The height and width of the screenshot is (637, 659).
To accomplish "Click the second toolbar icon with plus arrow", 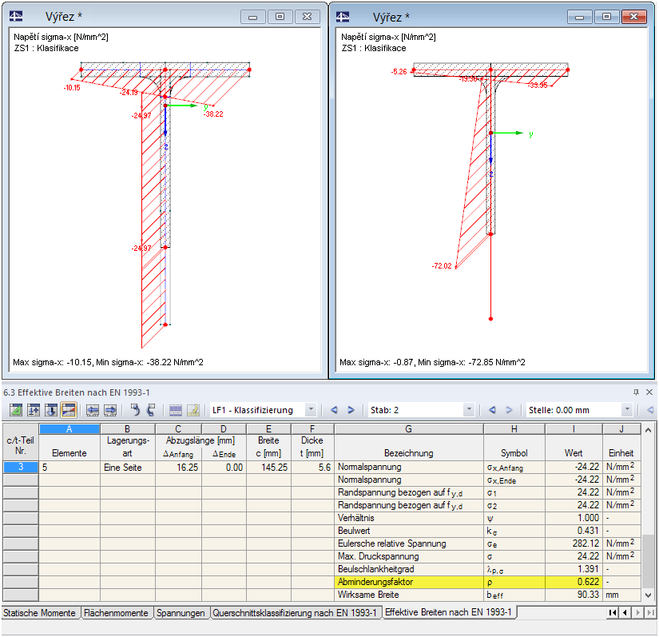I will click(x=34, y=409).
